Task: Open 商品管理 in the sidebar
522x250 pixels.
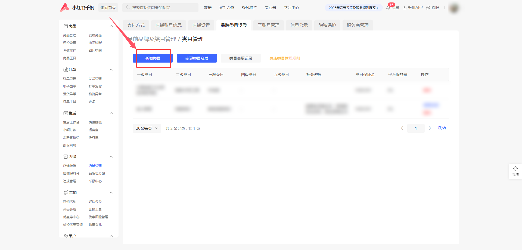Action: [70, 35]
